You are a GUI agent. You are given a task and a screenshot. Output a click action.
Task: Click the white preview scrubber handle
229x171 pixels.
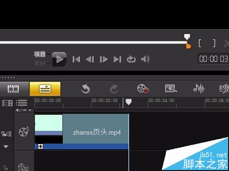[x=187, y=37]
